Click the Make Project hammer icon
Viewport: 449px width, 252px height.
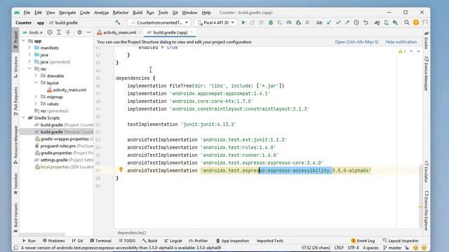tap(117, 22)
